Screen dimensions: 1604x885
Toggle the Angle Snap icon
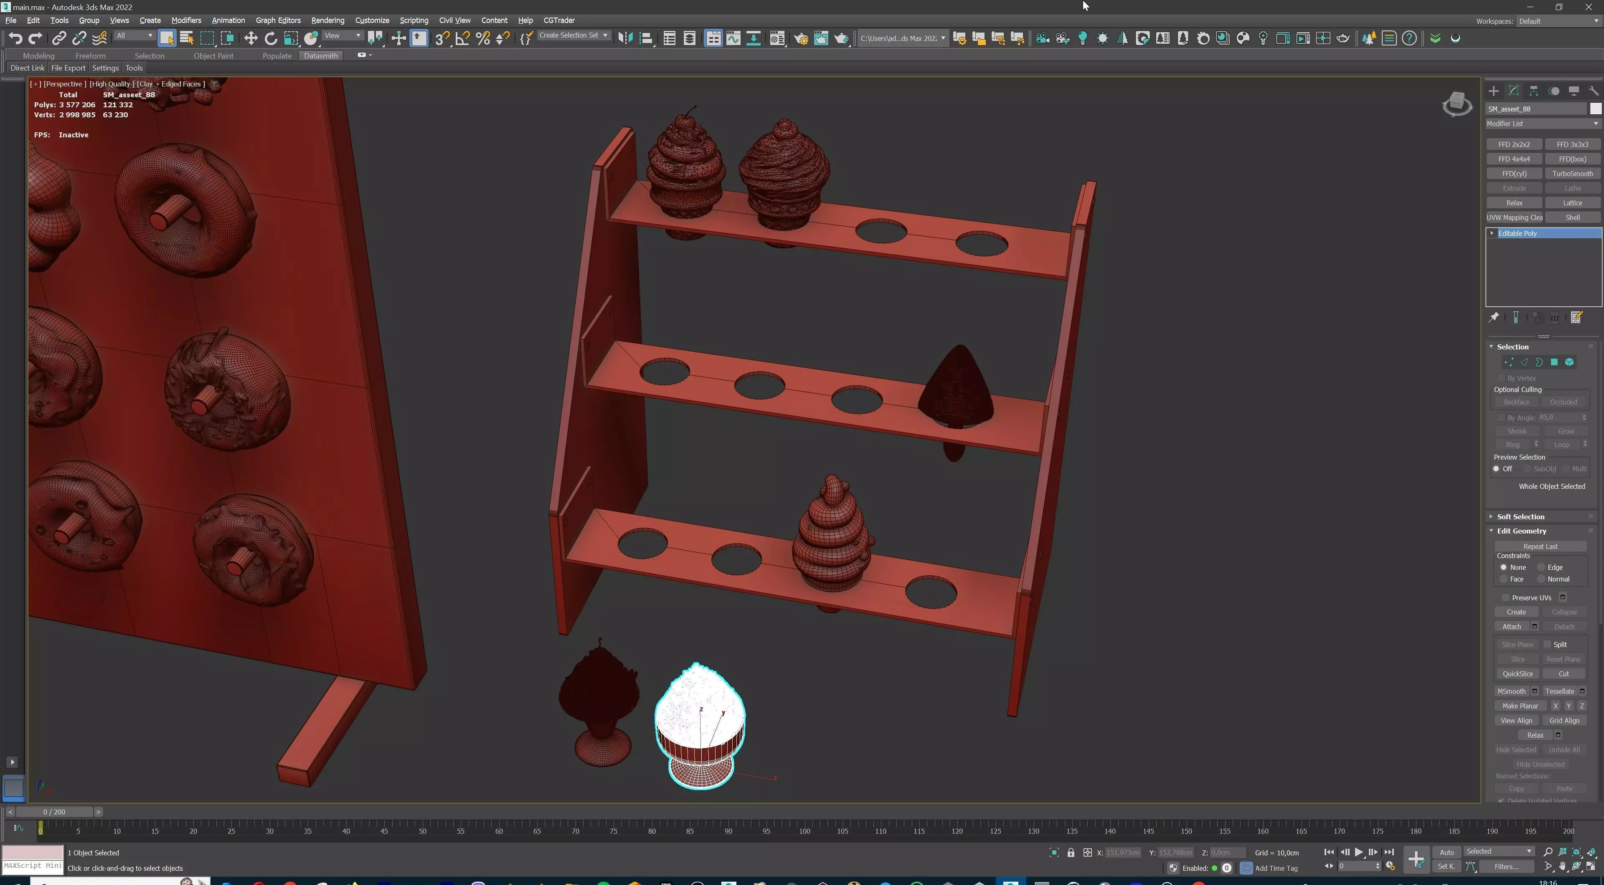(463, 38)
